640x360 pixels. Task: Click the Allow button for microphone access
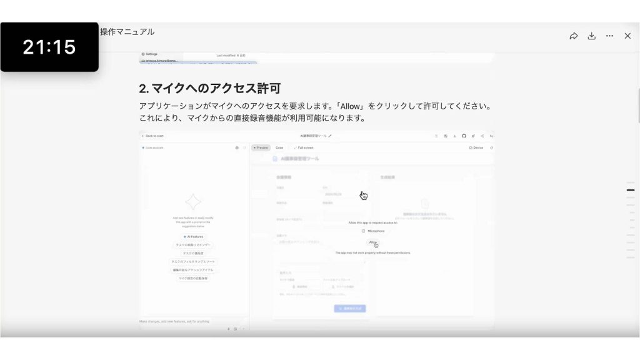[x=373, y=242]
